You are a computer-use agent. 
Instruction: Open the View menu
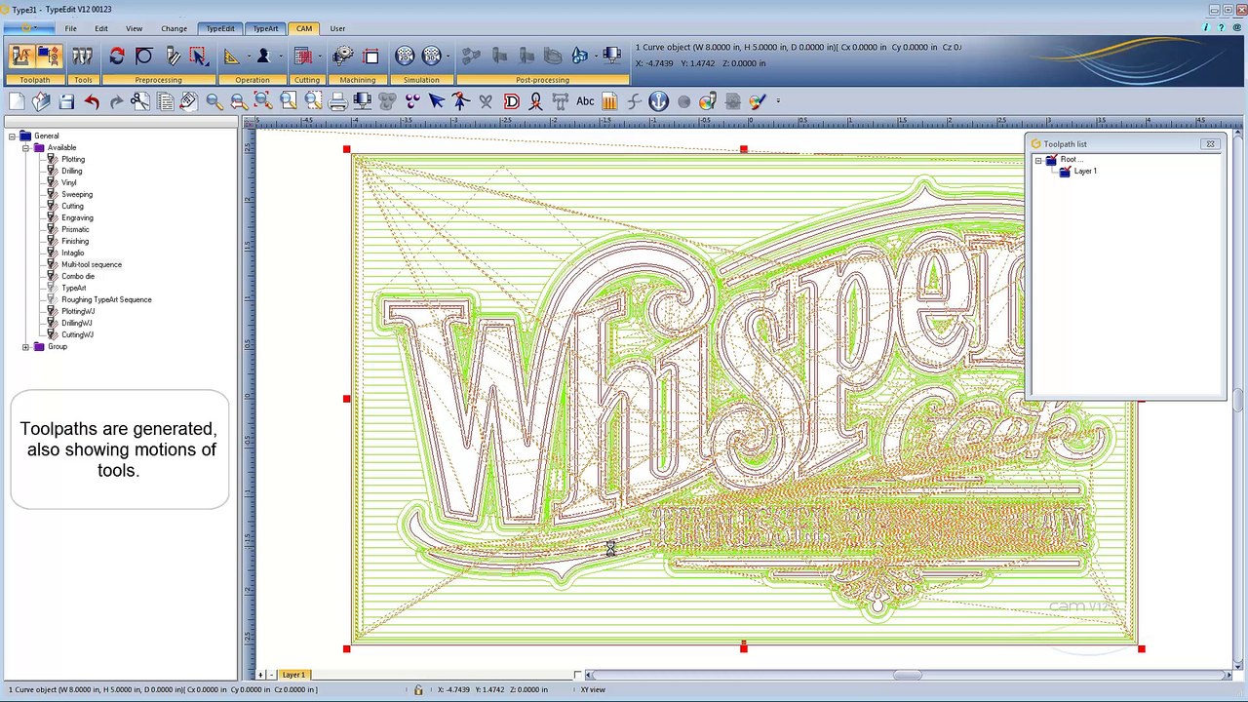(x=134, y=28)
